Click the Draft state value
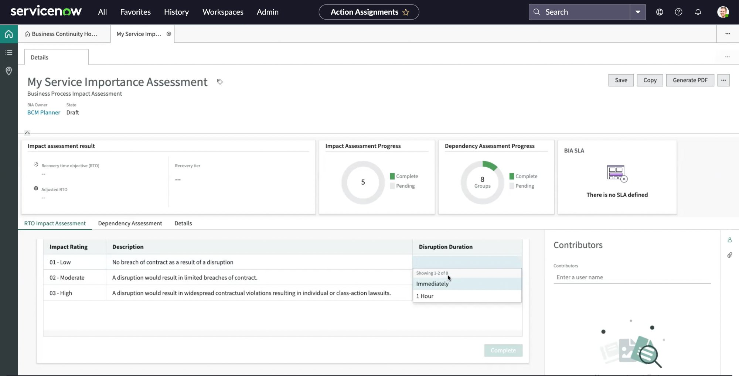 tap(72, 112)
